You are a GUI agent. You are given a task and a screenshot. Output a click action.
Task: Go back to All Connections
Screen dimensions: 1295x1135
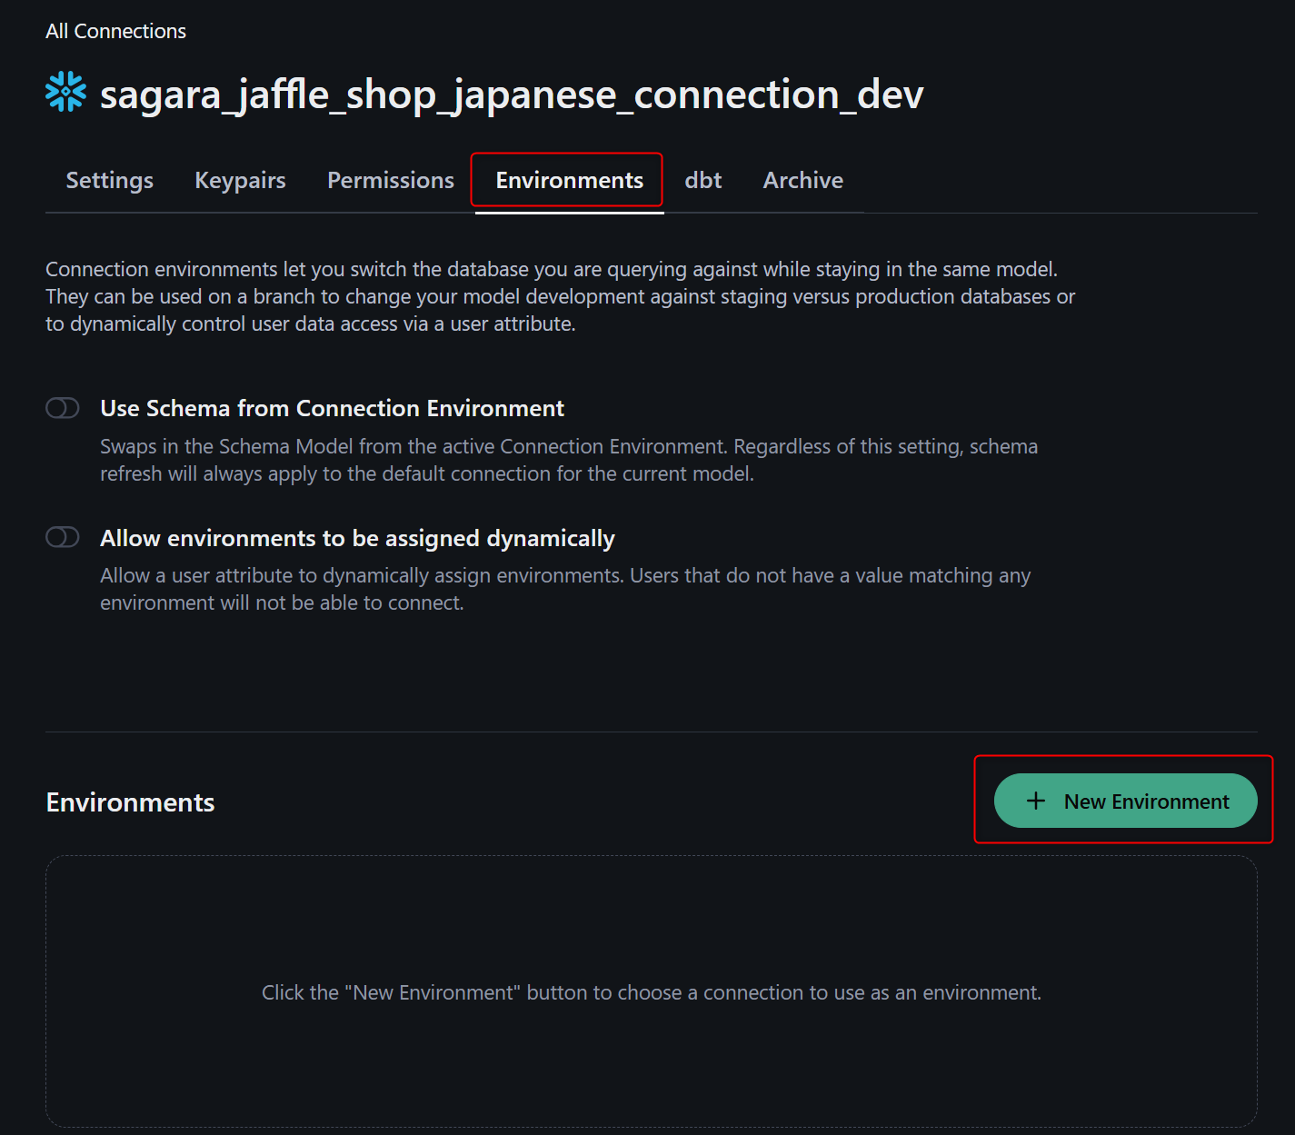115,31
